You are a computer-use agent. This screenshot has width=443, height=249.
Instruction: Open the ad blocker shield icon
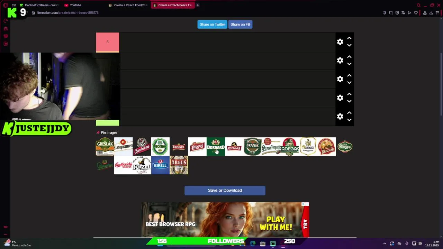point(397,13)
